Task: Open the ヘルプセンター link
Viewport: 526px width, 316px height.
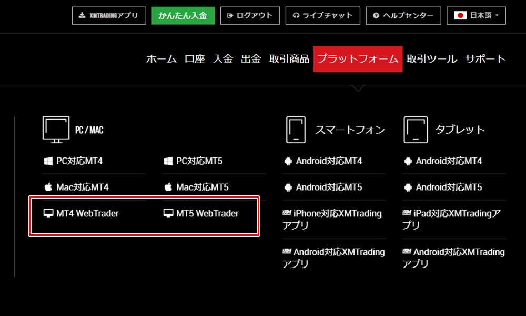Action: point(403,15)
